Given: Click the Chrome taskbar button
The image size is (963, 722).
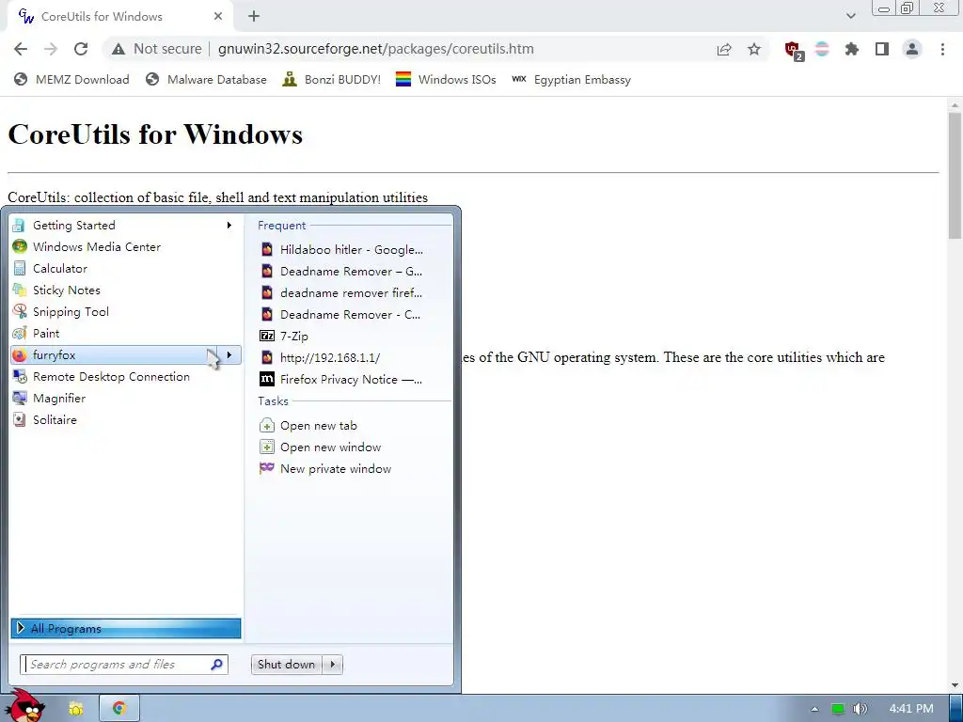Looking at the screenshot, I should [x=119, y=709].
